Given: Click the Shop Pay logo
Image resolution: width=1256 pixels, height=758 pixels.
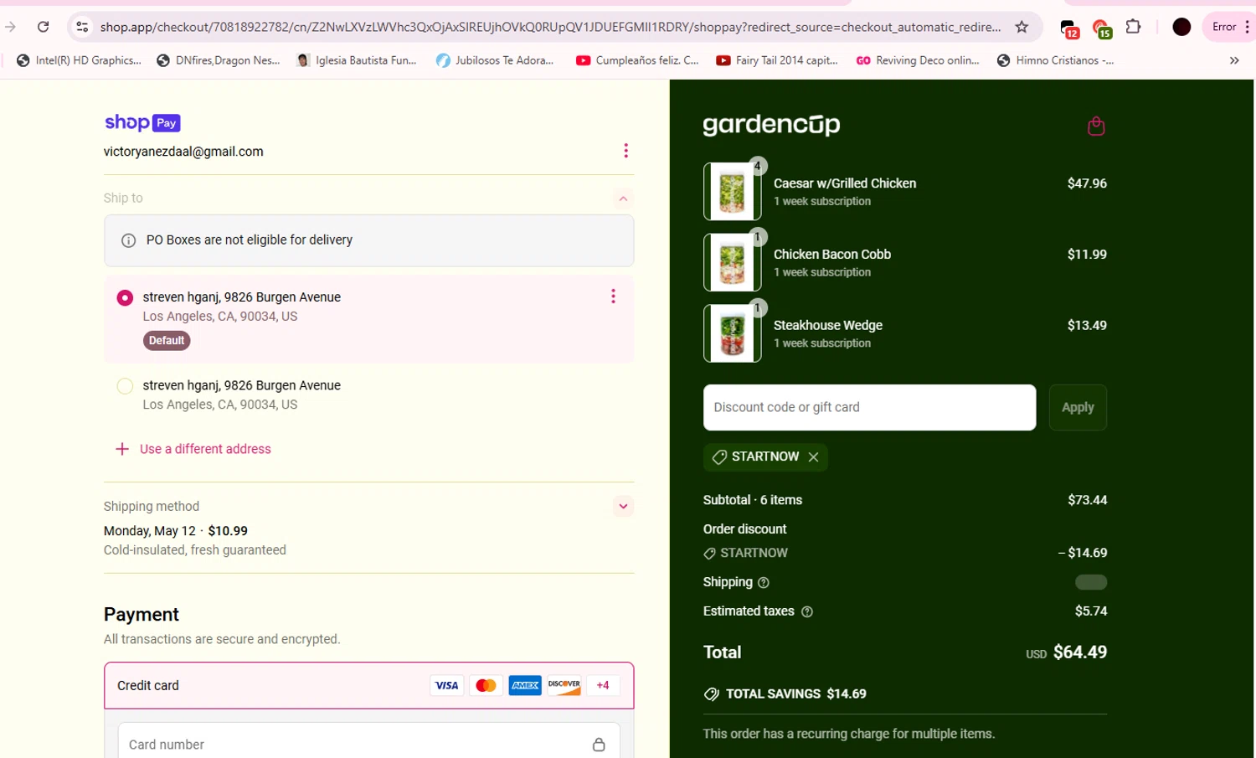Looking at the screenshot, I should tap(142, 122).
